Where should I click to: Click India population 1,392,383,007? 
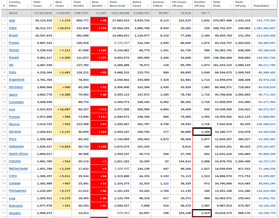coord(264,28)
